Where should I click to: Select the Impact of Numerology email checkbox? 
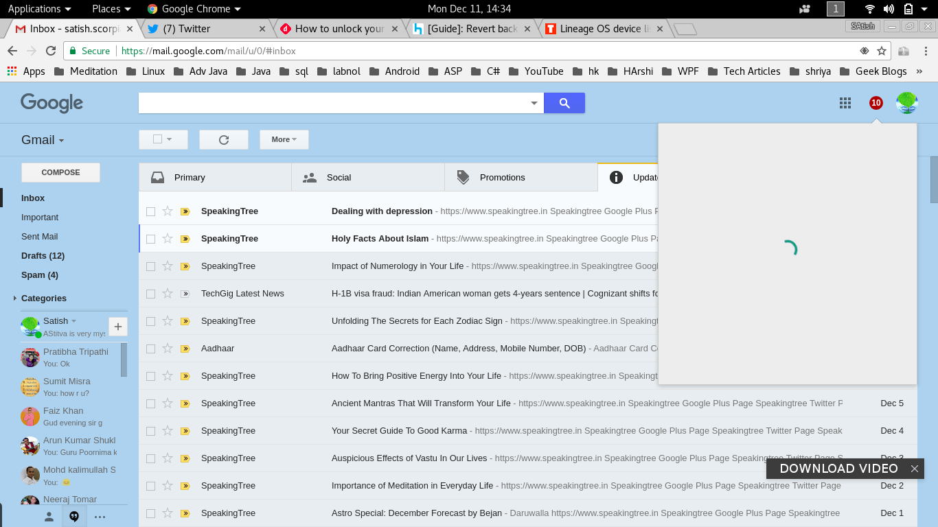[x=150, y=266]
